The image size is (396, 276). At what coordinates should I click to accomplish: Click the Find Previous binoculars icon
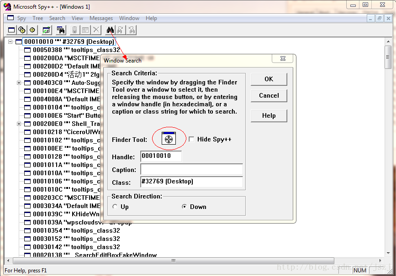132,30
